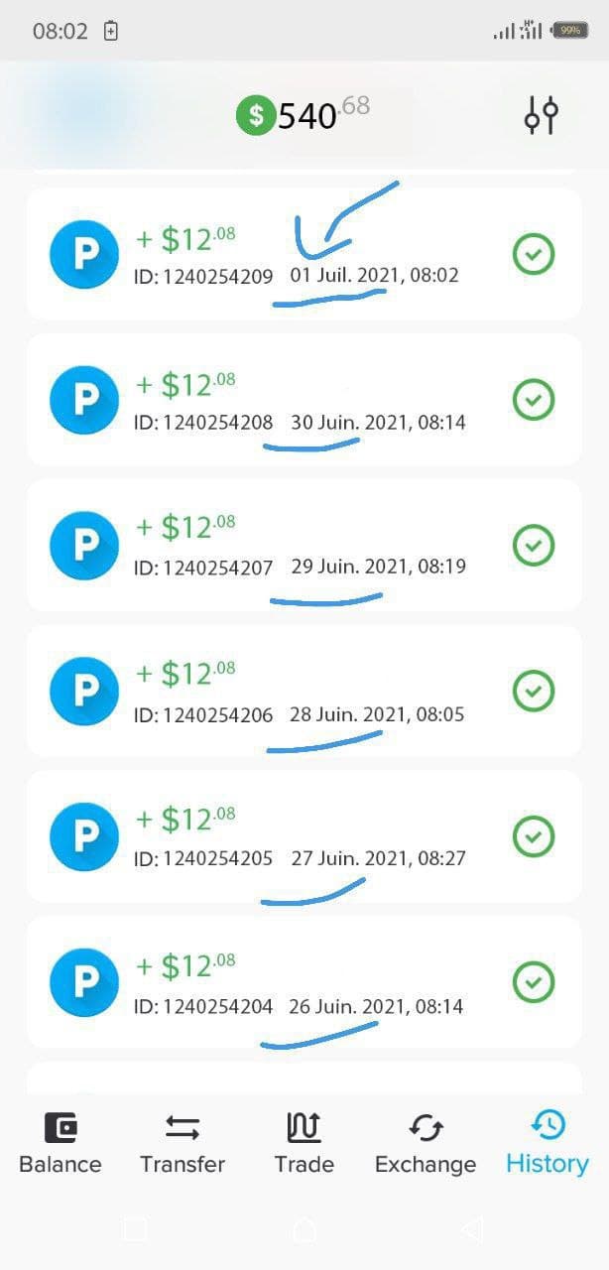609x1270 pixels.
Task: Switch to the Balance tab
Action: (61, 1144)
